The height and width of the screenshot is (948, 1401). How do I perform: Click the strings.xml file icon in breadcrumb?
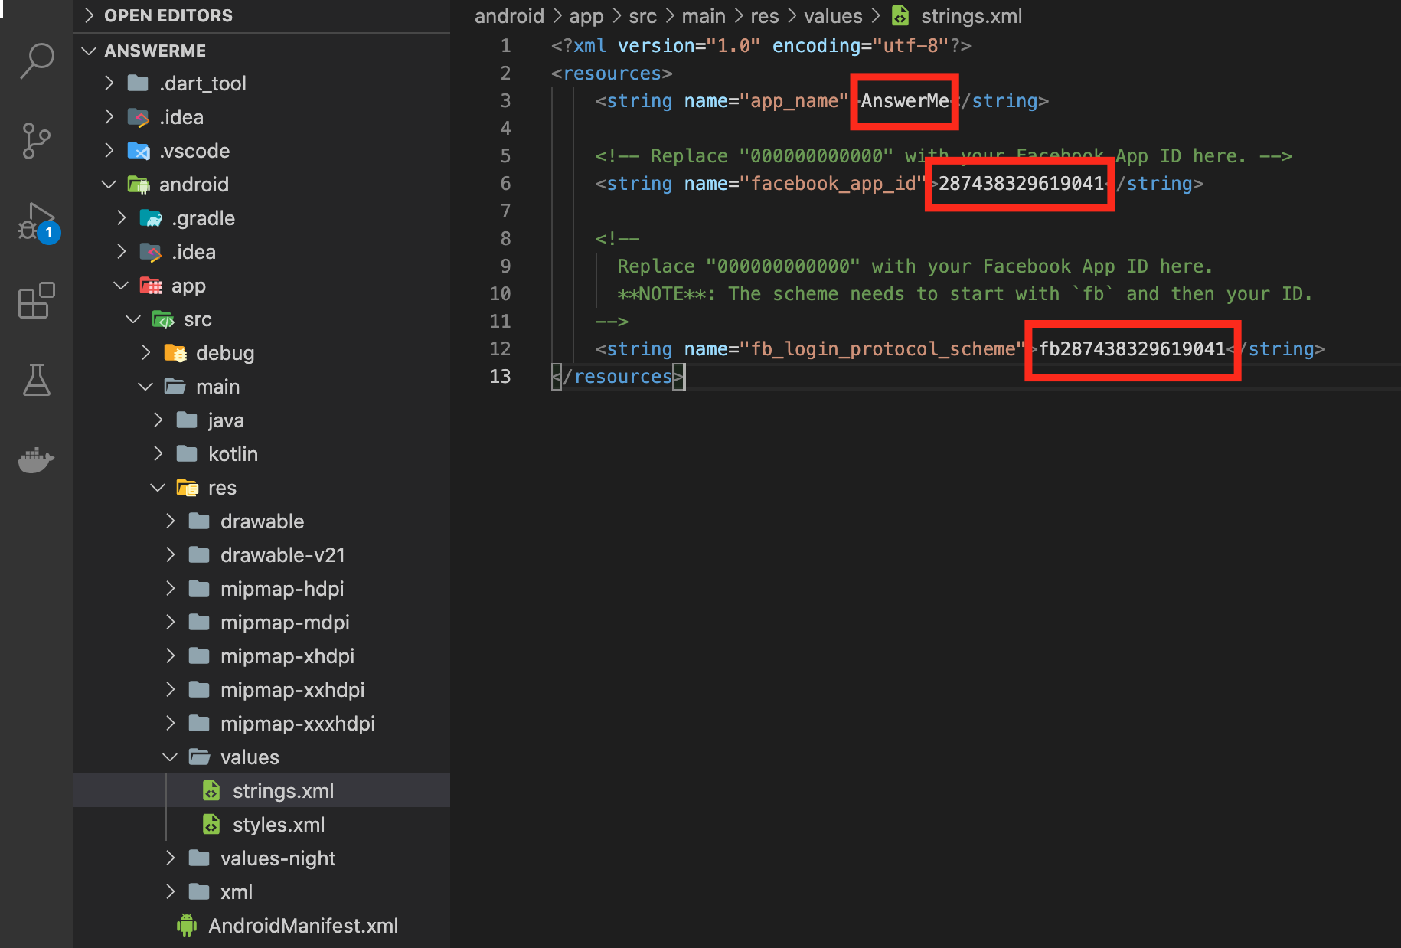click(x=900, y=16)
